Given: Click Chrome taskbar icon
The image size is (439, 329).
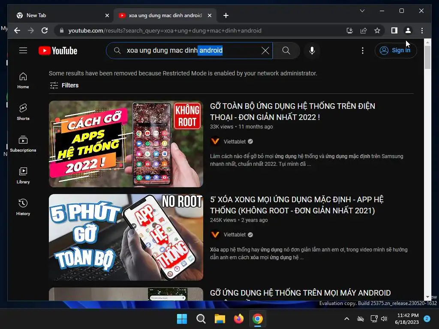Looking at the screenshot, I should pyautogui.click(x=258, y=319).
